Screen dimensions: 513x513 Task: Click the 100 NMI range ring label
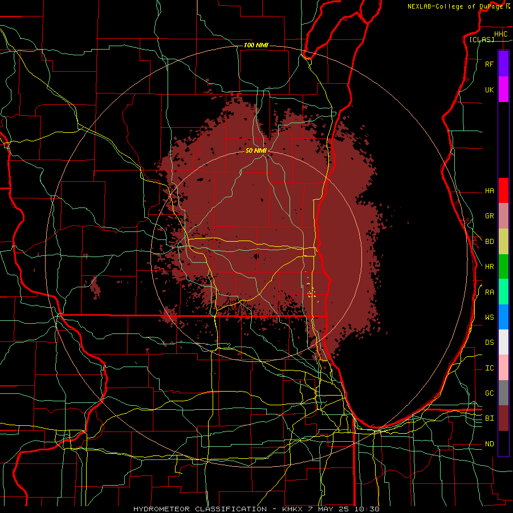point(256,45)
